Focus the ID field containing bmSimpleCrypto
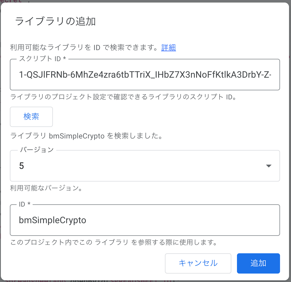The height and width of the screenshot is (282, 291). coord(145,220)
